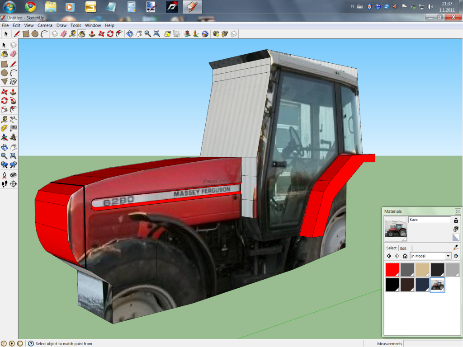The image size is (463, 347).
Task: Select the Axes tool
Action: 5,137
